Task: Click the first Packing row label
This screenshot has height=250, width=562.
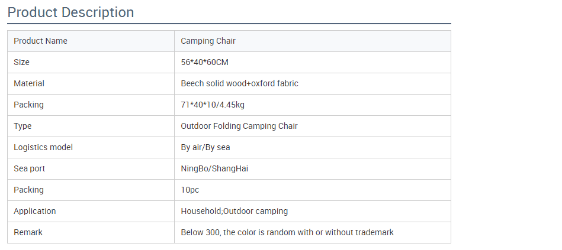Action: click(x=28, y=105)
